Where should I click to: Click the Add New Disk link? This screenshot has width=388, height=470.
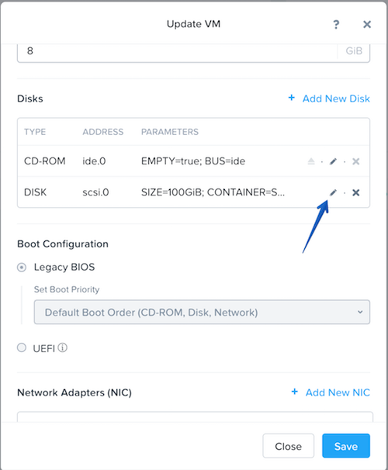point(336,98)
